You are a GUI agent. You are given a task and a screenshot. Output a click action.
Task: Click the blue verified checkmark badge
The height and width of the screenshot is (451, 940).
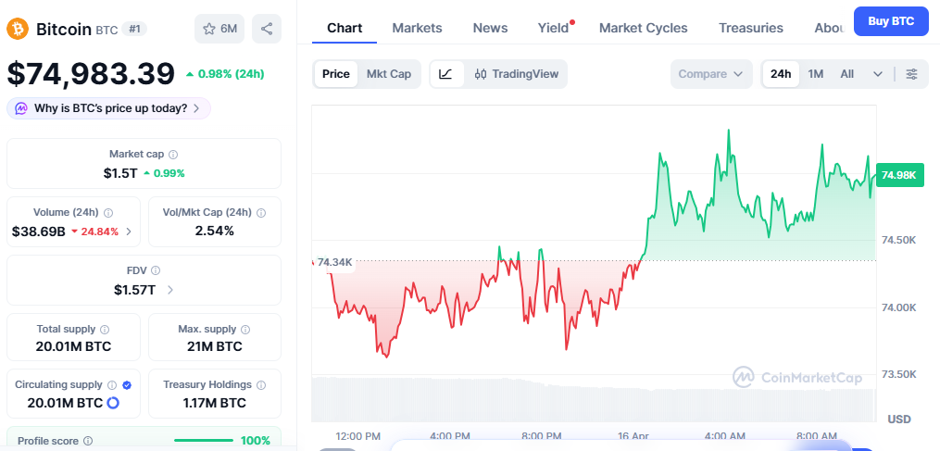tap(127, 385)
